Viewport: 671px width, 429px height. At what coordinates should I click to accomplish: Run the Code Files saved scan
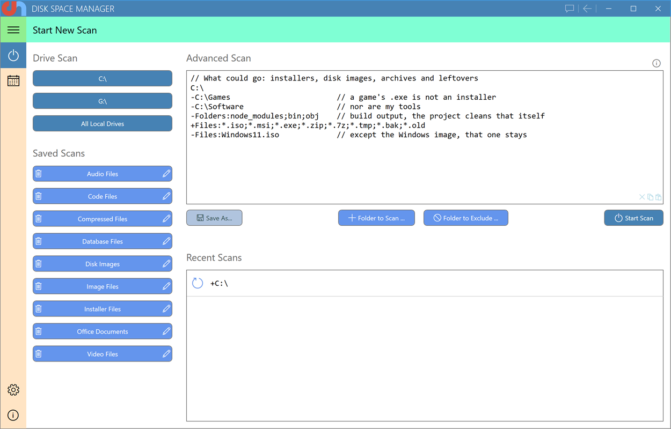coord(103,196)
